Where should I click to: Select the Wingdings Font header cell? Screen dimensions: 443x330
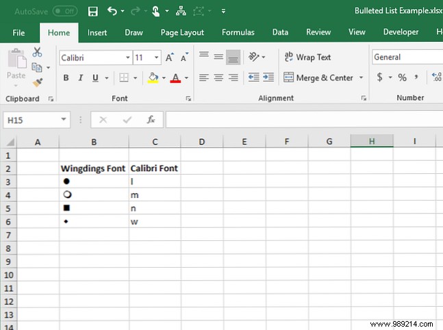pyautogui.click(x=94, y=168)
